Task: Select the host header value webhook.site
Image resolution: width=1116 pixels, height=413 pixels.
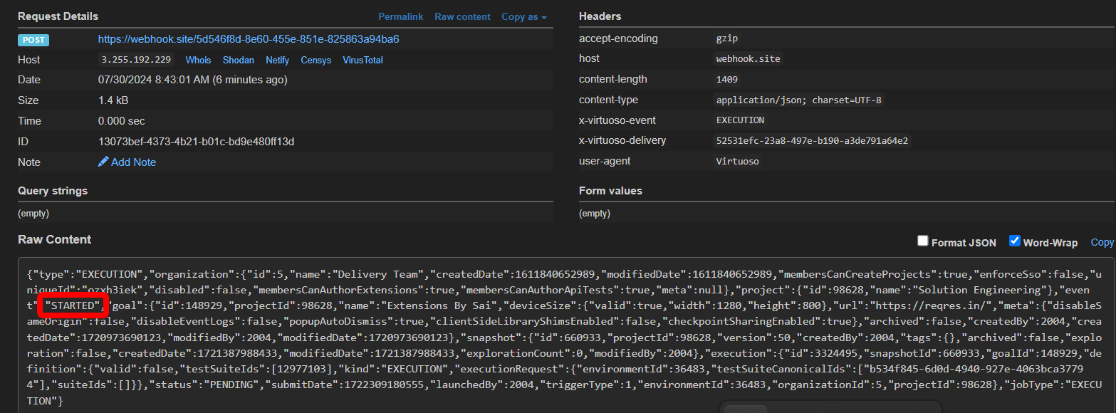Action: [749, 59]
